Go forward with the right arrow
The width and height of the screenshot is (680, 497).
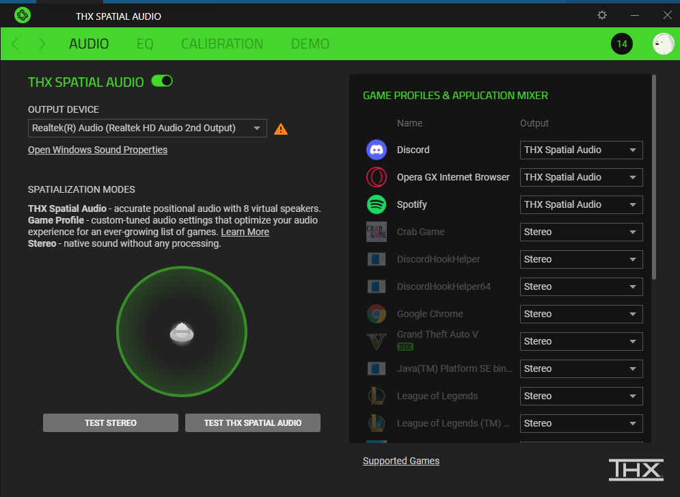[x=42, y=44]
